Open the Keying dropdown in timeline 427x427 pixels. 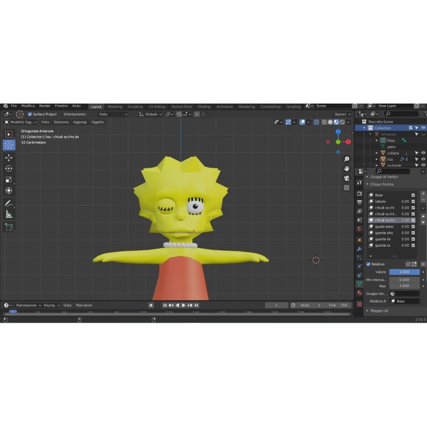51,305
